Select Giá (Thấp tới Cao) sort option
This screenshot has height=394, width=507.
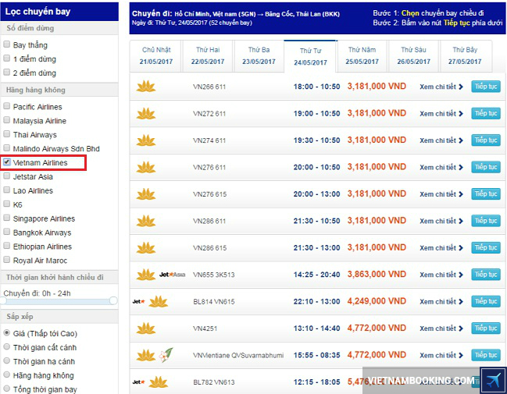(x=6, y=332)
